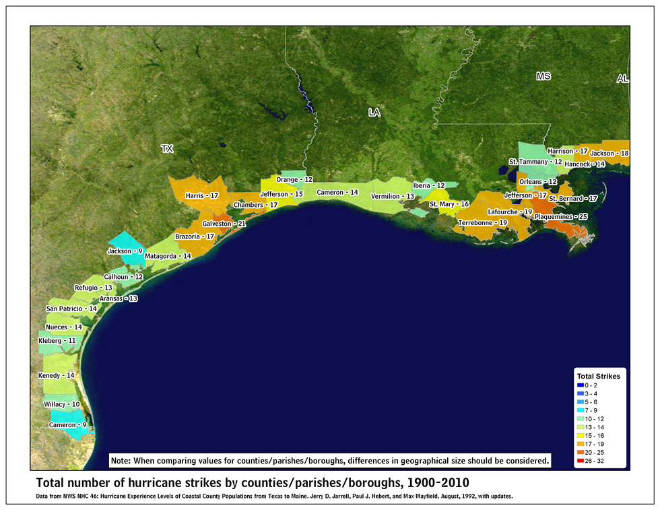Click the 0 - 2 legend color swatch
The image size is (660, 510).
pyautogui.click(x=580, y=385)
